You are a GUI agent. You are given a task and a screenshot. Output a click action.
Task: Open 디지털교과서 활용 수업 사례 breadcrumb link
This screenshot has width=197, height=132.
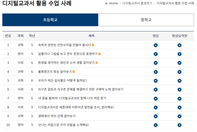click(x=175, y=3)
